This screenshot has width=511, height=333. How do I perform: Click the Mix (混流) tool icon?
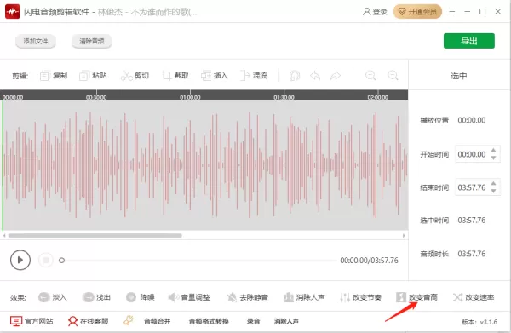[x=244, y=76]
